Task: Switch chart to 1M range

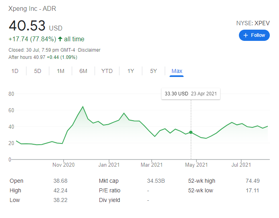Action: click(x=61, y=71)
